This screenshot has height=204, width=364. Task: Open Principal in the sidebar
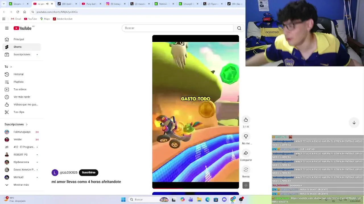[22, 39]
